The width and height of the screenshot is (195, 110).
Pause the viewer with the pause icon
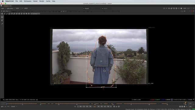pyautogui.click(x=181, y=8)
